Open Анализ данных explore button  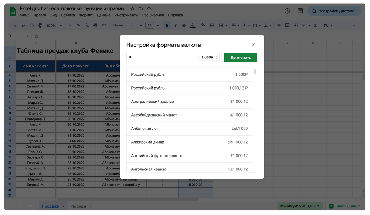tap(344, 206)
